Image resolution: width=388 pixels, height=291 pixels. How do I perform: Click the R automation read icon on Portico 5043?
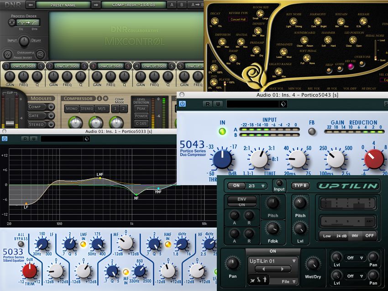pos(207,103)
